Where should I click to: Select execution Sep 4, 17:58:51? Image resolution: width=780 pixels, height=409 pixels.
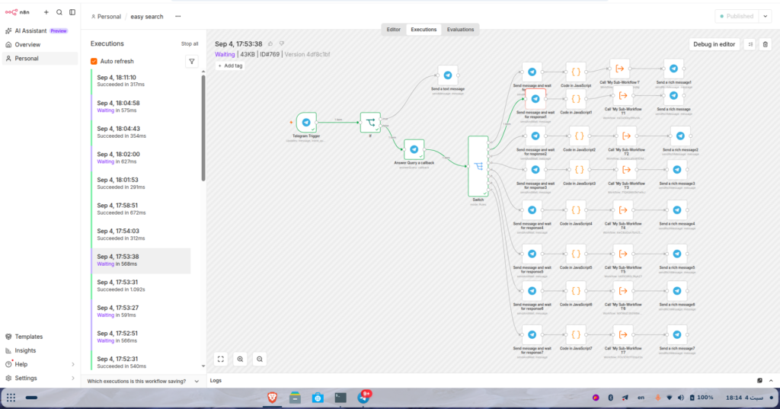tap(141, 209)
